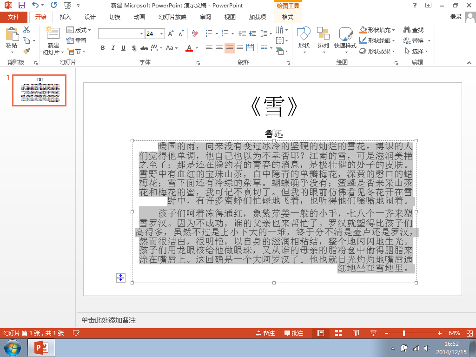Increase font size with the larger A icon
The image size is (476, 357).
(171, 33)
